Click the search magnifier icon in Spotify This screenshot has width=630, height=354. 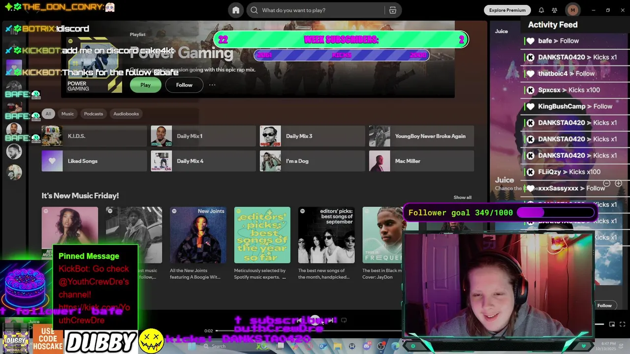tap(254, 10)
